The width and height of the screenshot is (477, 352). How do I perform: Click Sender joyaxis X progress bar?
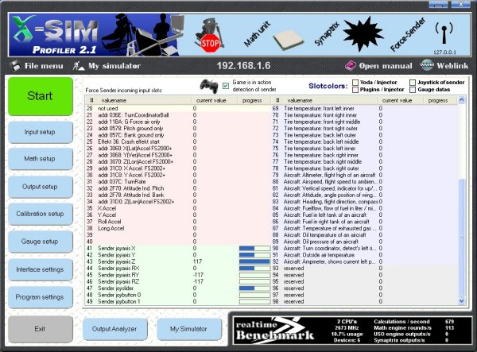point(254,249)
